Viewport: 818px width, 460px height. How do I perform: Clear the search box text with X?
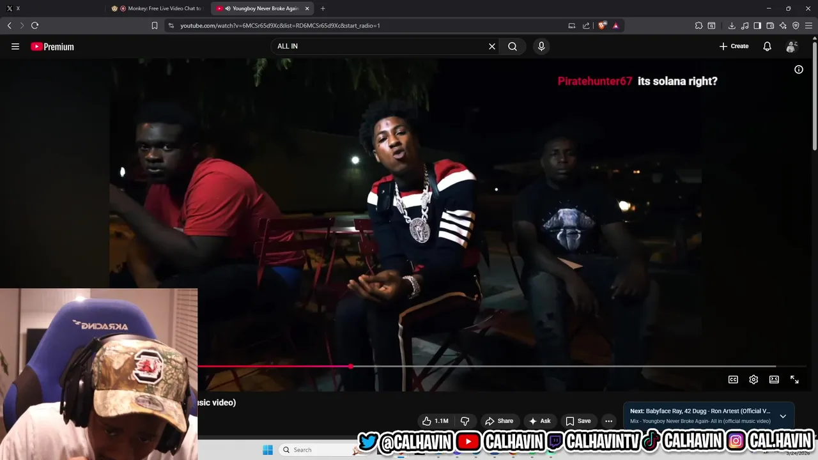[x=492, y=46]
